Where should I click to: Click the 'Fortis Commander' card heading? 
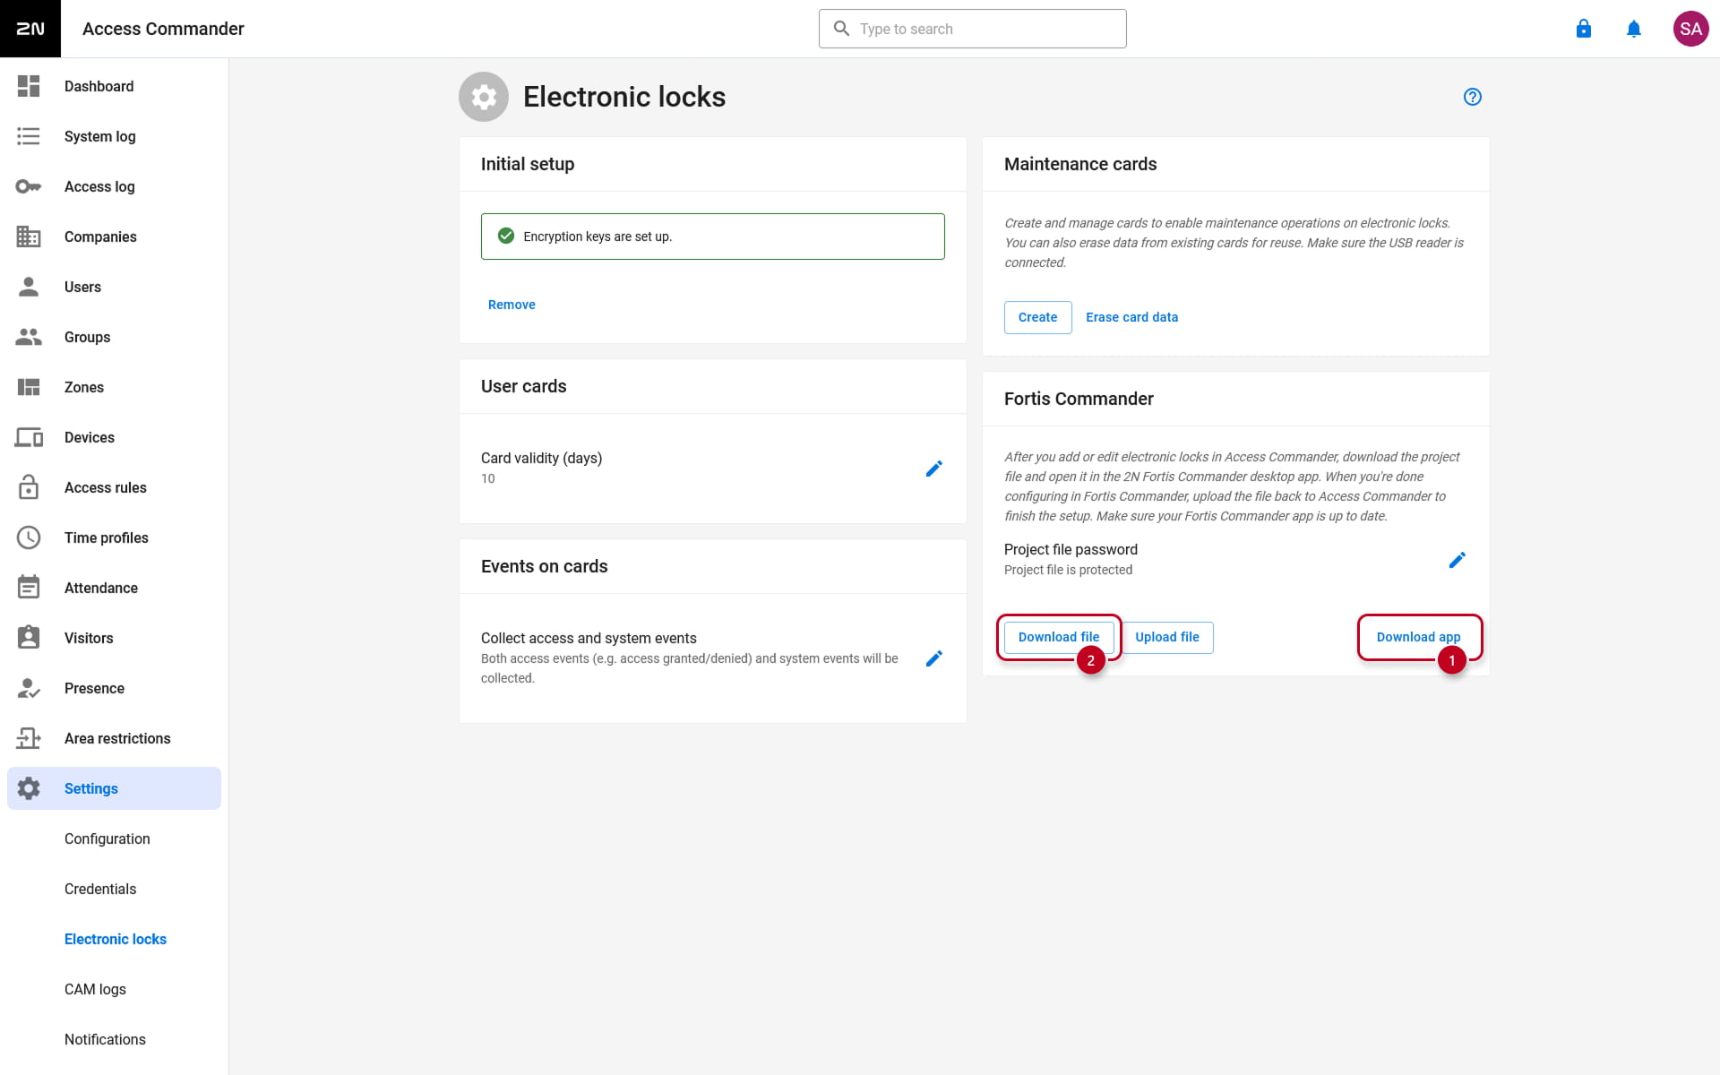1079,399
